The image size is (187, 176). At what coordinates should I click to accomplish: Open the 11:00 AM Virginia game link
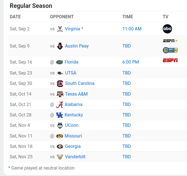[x=132, y=29]
